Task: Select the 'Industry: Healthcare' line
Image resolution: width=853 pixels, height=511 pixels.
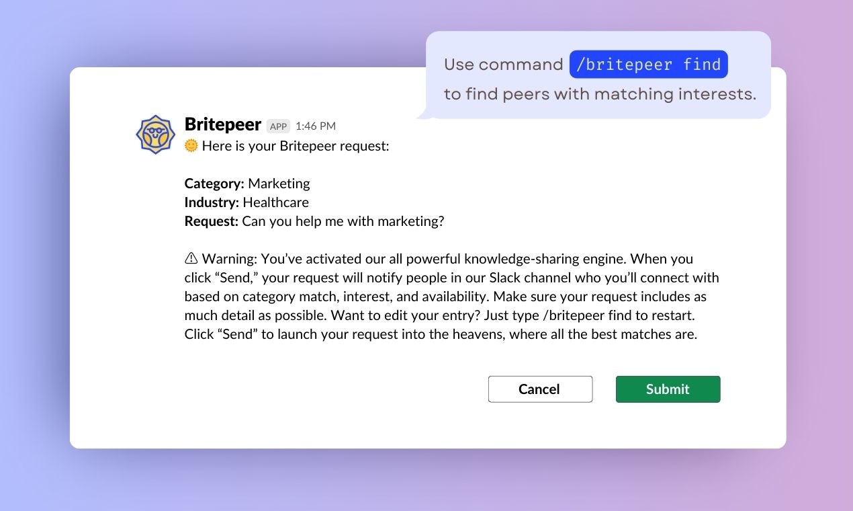Action: pos(246,202)
